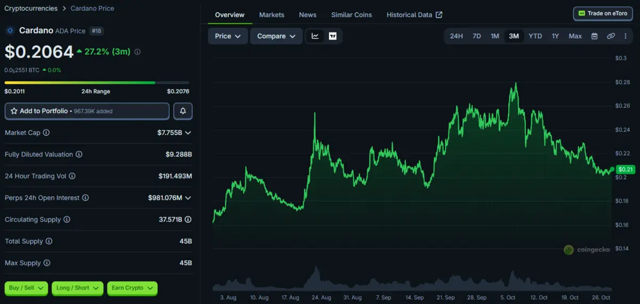Open chart more options menu
The image size is (640, 304).
[625, 36]
